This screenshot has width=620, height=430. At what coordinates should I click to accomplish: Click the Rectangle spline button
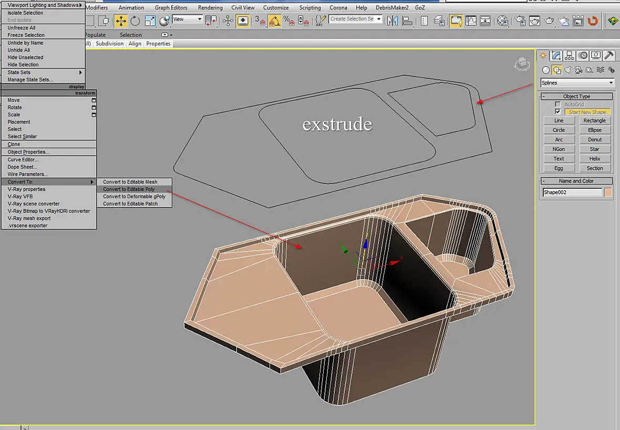click(x=594, y=121)
